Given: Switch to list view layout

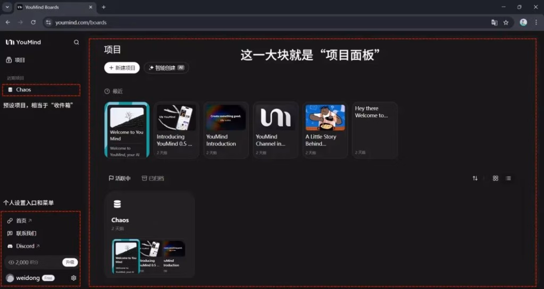Looking at the screenshot, I should coord(508,178).
